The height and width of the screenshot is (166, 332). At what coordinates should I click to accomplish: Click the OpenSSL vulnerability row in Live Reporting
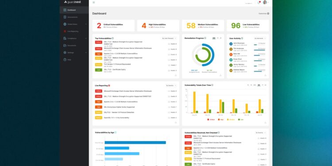point(136,118)
